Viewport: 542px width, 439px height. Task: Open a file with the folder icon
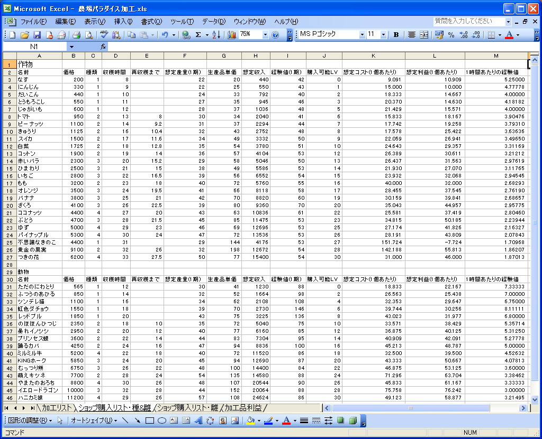coord(24,34)
